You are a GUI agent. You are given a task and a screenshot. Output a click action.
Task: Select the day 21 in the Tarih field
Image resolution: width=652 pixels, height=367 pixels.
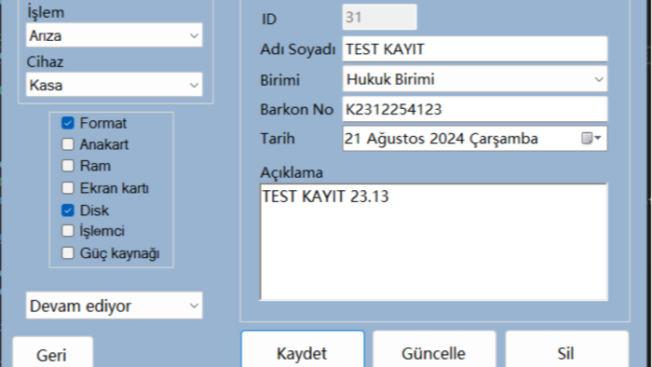[x=352, y=139]
